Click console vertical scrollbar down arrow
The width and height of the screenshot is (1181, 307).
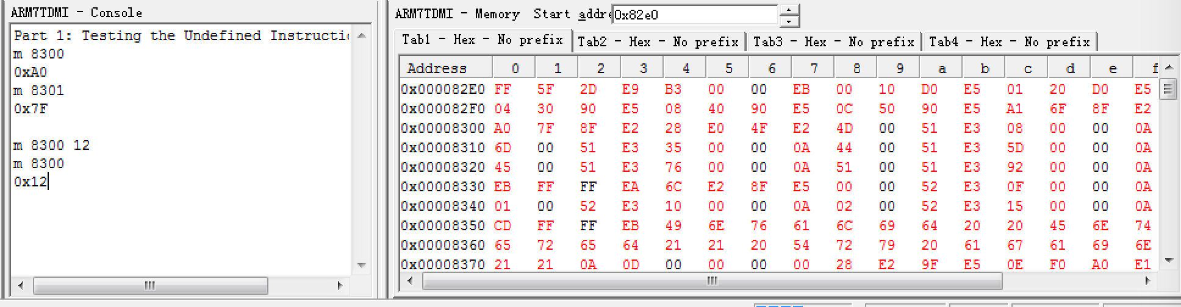[361, 266]
